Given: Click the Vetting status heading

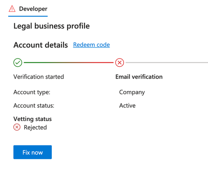Looking at the screenshot, I should pos(33,119).
